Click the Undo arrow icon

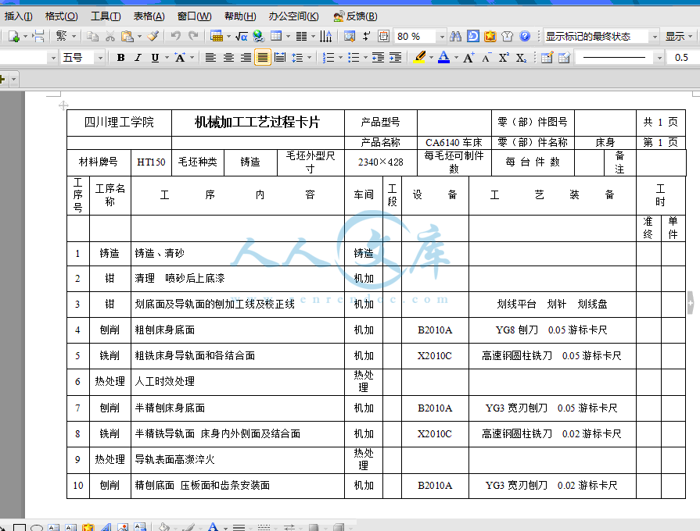point(176,36)
